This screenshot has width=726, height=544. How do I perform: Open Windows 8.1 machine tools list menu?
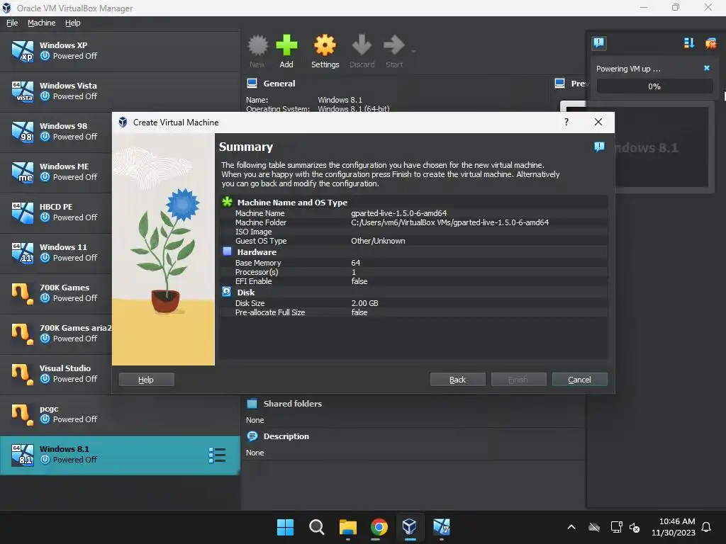click(217, 455)
